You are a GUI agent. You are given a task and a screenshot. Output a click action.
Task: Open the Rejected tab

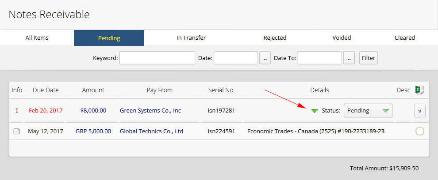click(275, 38)
